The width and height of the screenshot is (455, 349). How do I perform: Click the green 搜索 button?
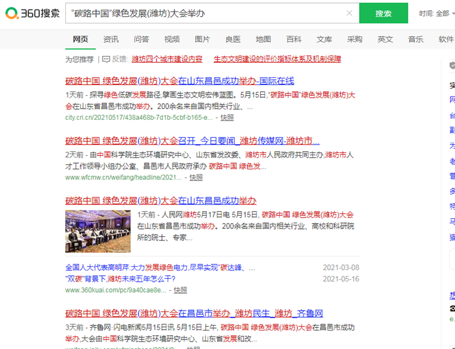383,13
